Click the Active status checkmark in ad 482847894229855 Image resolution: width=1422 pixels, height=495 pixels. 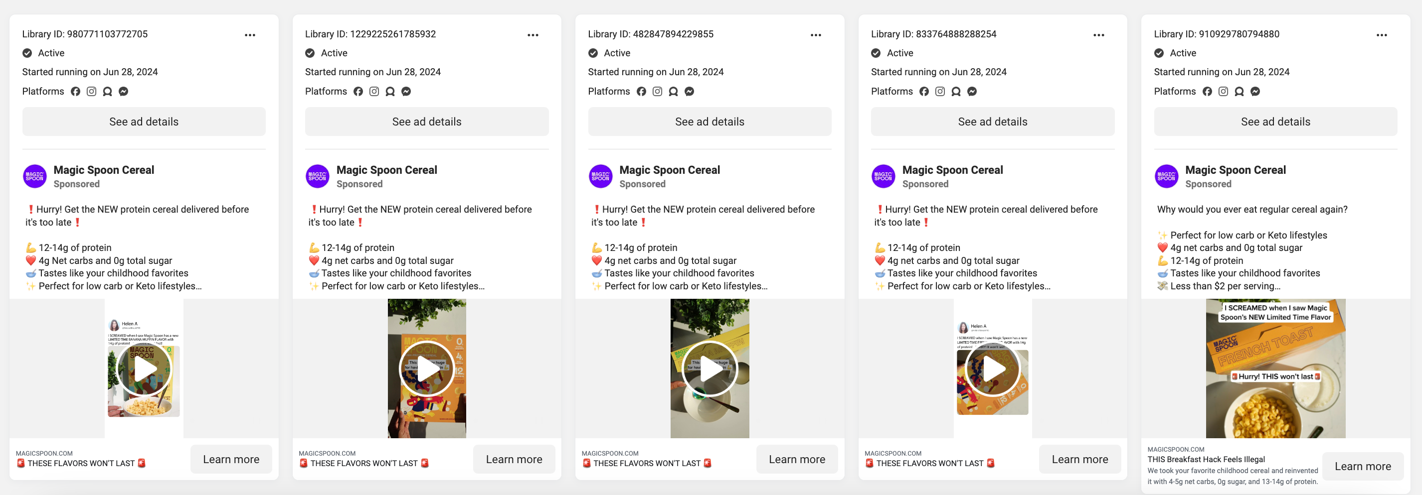593,53
